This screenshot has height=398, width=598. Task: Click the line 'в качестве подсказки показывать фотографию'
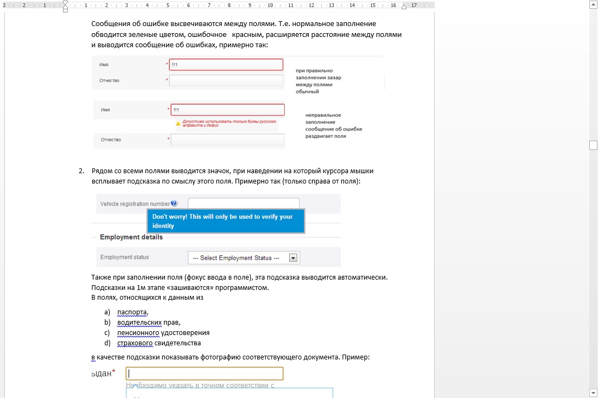(230, 357)
